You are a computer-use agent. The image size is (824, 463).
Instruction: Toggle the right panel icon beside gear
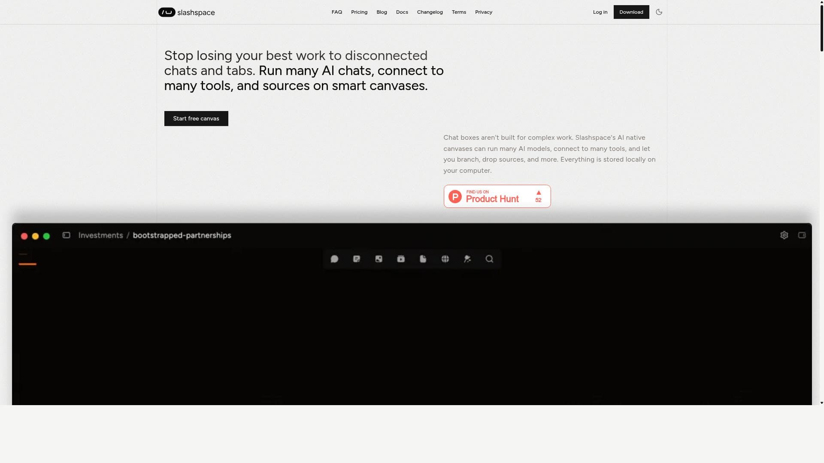(x=802, y=235)
